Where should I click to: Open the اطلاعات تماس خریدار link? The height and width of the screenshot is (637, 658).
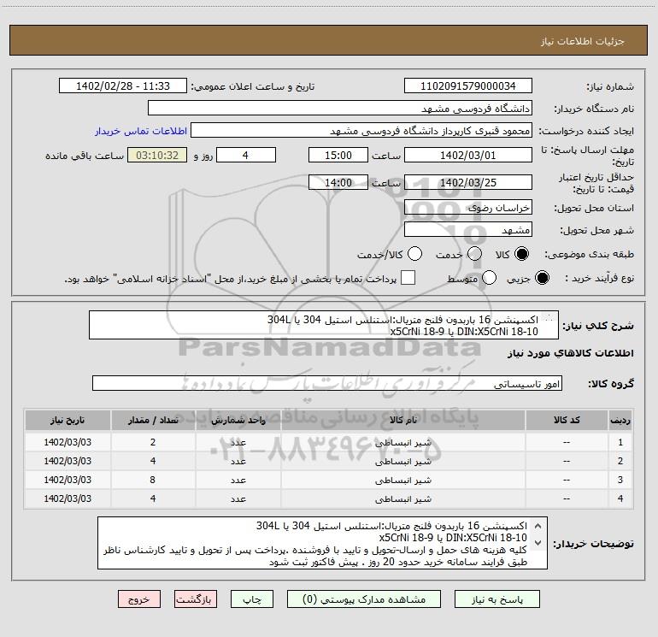coord(141,131)
